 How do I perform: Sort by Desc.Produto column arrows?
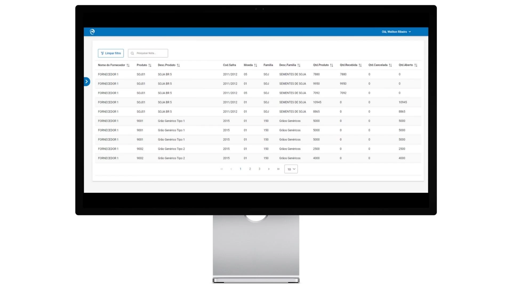pos(178,65)
